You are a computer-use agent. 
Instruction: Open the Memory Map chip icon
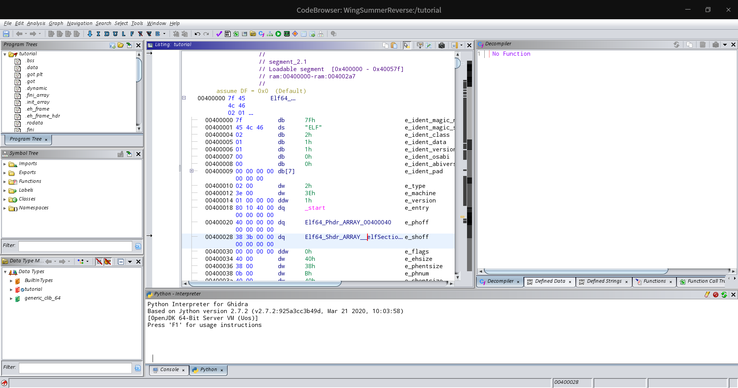click(287, 34)
